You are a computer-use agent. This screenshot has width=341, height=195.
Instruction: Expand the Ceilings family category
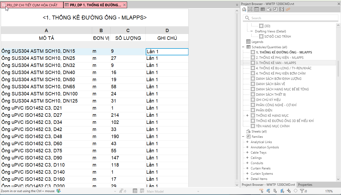click(x=247, y=158)
